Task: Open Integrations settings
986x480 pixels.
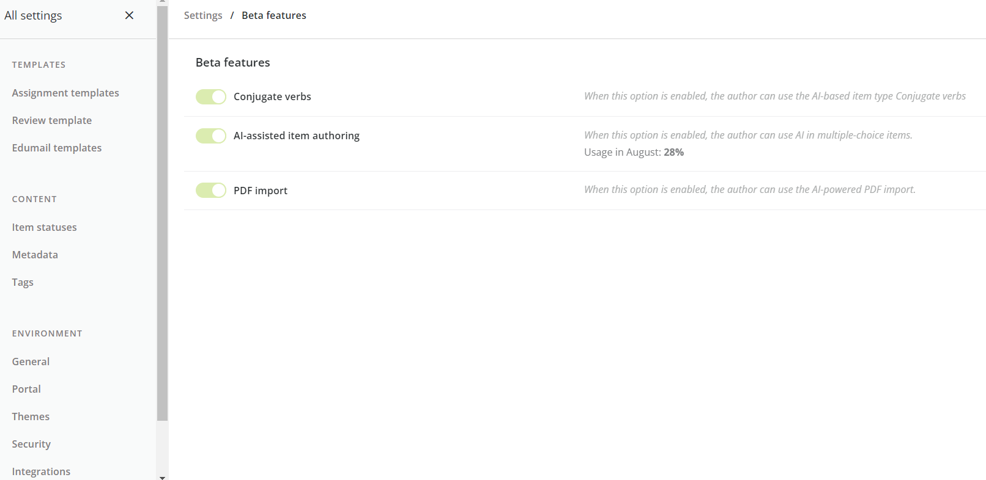Action: pyautogui.click(x=41, y=471)
